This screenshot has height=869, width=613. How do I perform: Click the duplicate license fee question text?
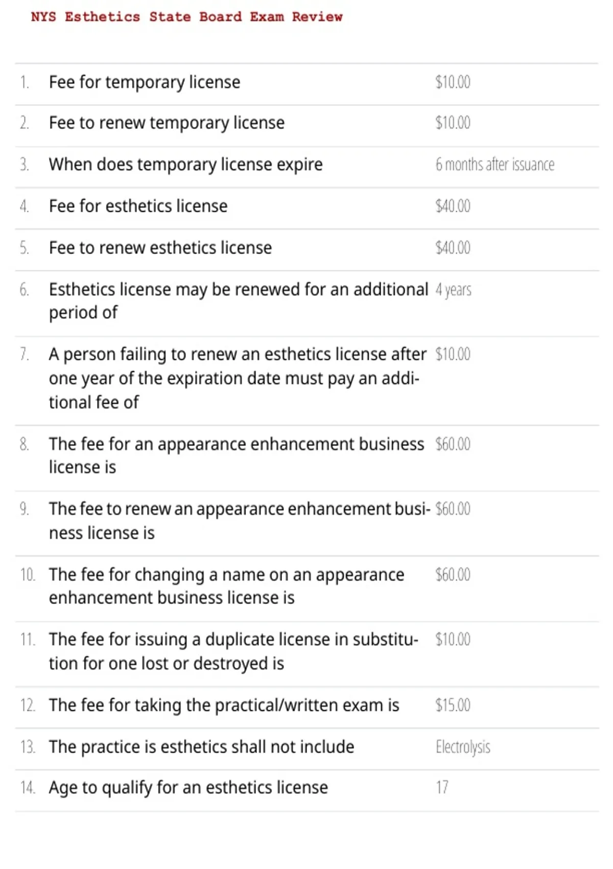(x=233, y=651)
